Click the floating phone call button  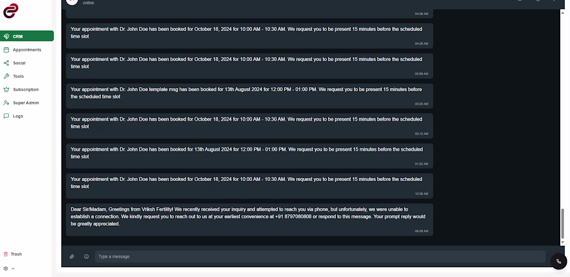559,261
